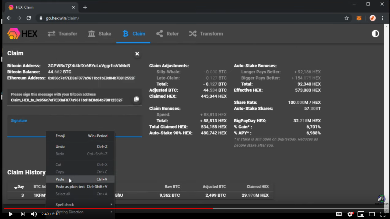Open Chrome three-dot menu
Viewport: 390px width, 219px height.
[x=383, y=18]
